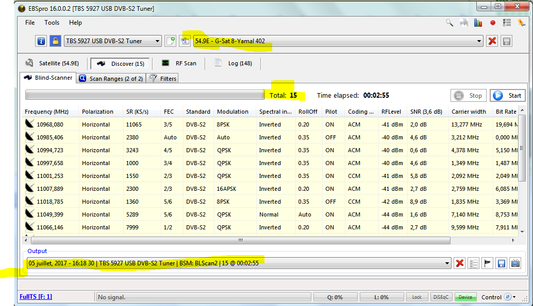Click the new satellite page icon
The height and width of the screenshot is (306, 533).
tap(171, 41)
